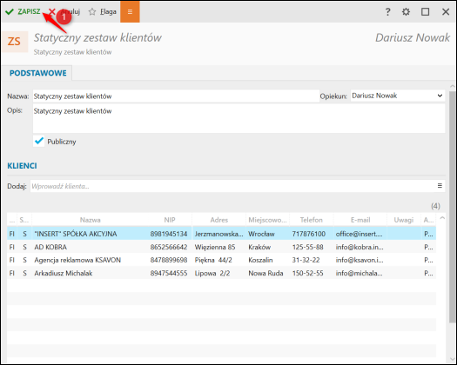Click the Nazwa text input field

click(176, 96)
